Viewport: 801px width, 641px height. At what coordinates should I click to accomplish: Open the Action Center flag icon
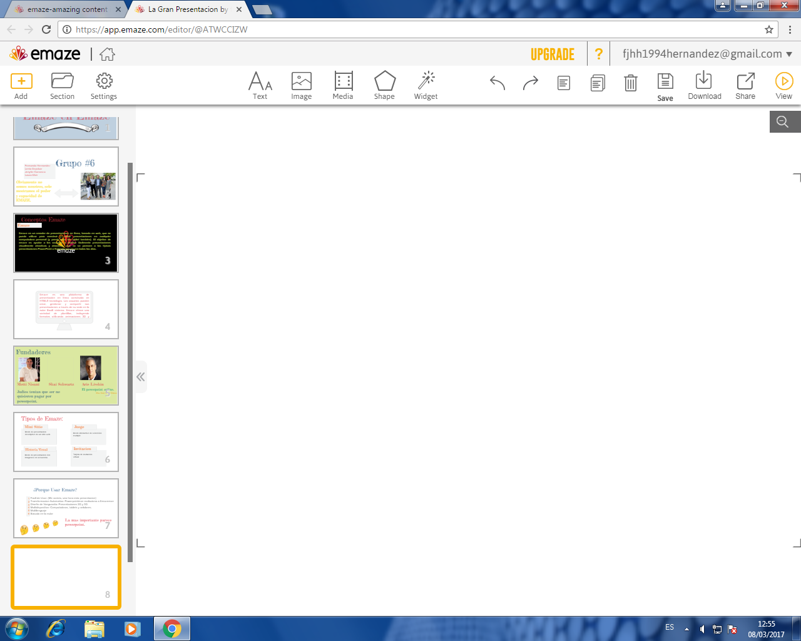coord(732,628)
